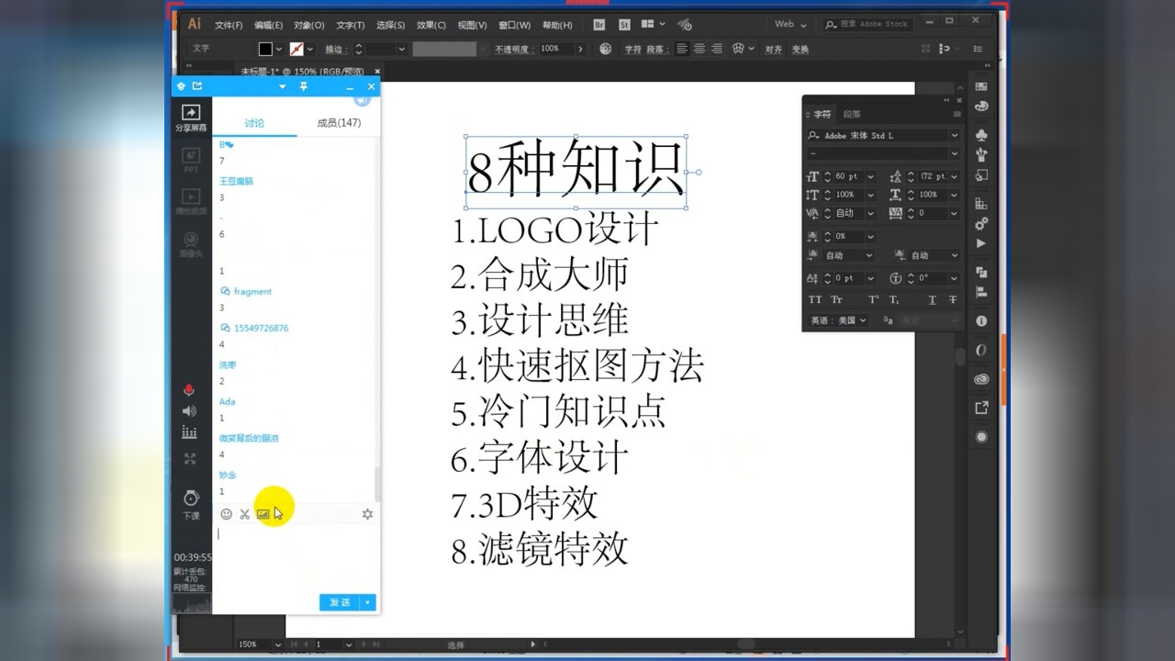
Task: Select the align left paragraph icon
Action: (x=682, y=49)
